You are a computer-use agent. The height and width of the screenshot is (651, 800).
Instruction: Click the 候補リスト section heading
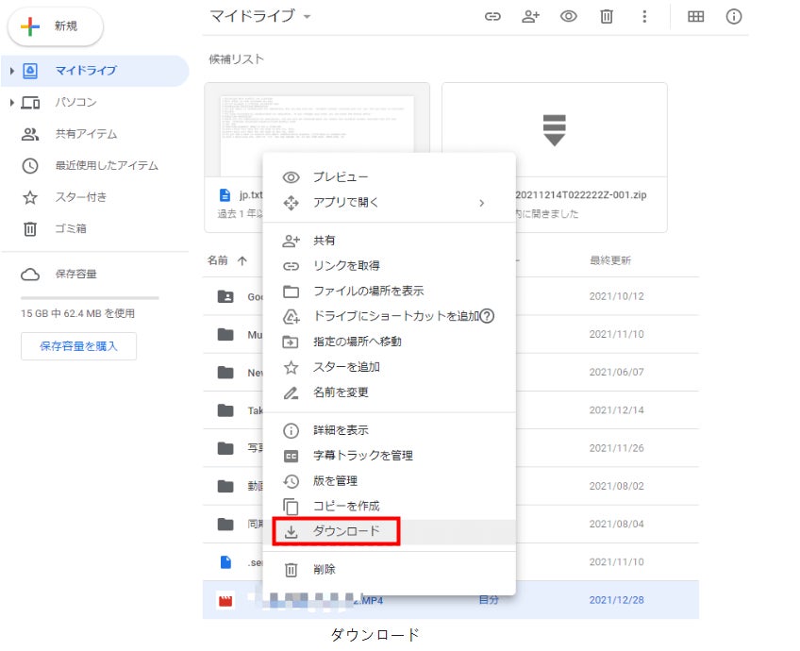(x=236, y=59)
